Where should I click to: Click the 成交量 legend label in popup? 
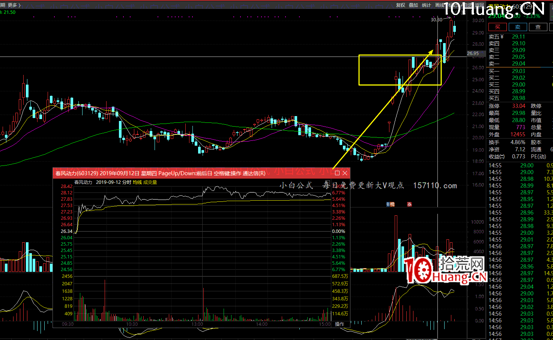coord(150,182)
